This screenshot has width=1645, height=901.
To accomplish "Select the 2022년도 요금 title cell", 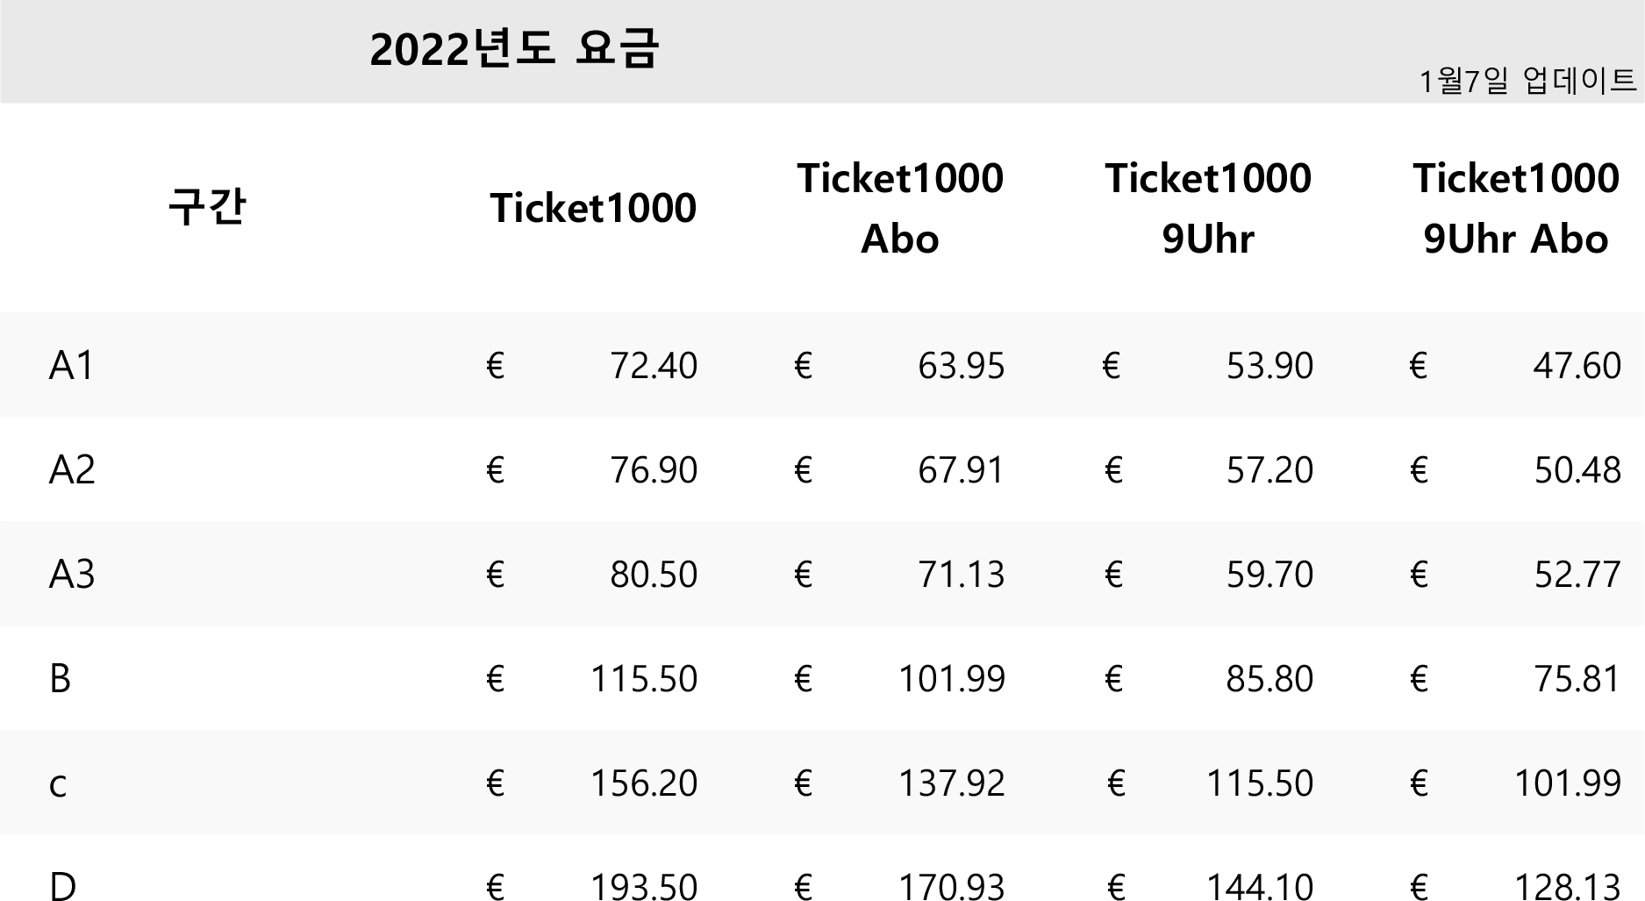I will coord(514,50).
